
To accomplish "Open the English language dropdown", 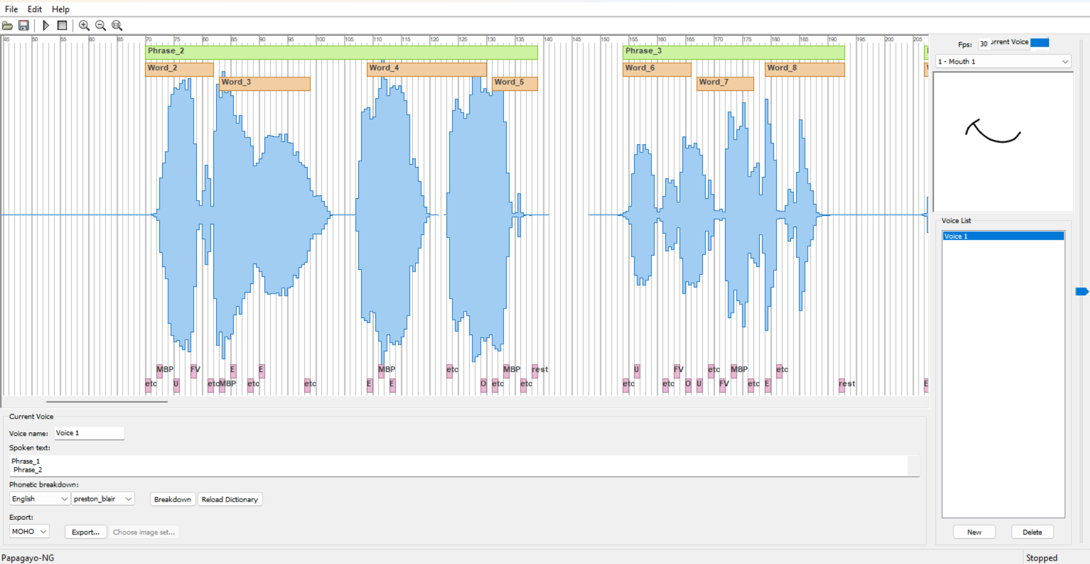I will coord(39,499).
